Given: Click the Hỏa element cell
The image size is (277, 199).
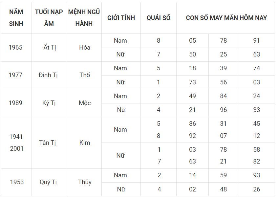Looking at the screenshot, I should (84, 48).
